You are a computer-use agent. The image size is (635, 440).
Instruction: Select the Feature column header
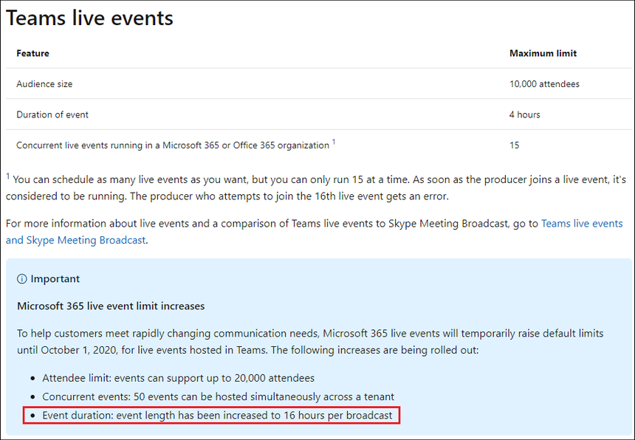pyautogui.click(x=32, y=53)
